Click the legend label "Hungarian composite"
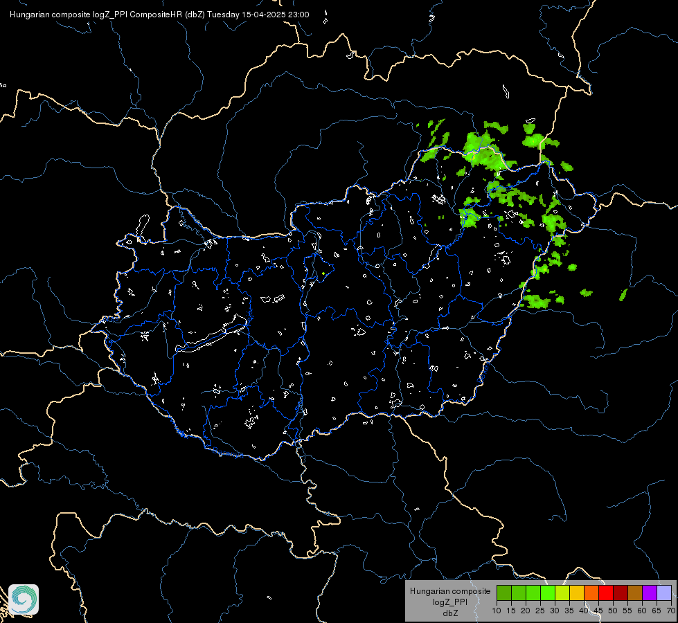The height and width of the screenshot is (623, 678). (450, 591)
